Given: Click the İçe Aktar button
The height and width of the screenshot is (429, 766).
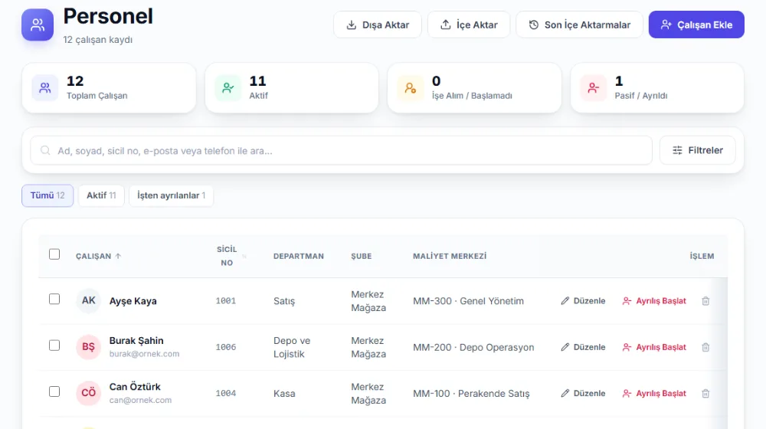Looking at the screenshot, I should (469, 25).
